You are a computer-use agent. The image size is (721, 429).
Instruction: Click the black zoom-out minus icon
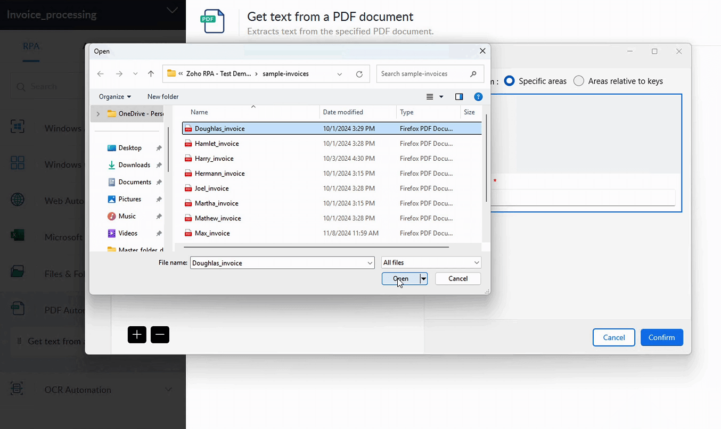point(160,334)
